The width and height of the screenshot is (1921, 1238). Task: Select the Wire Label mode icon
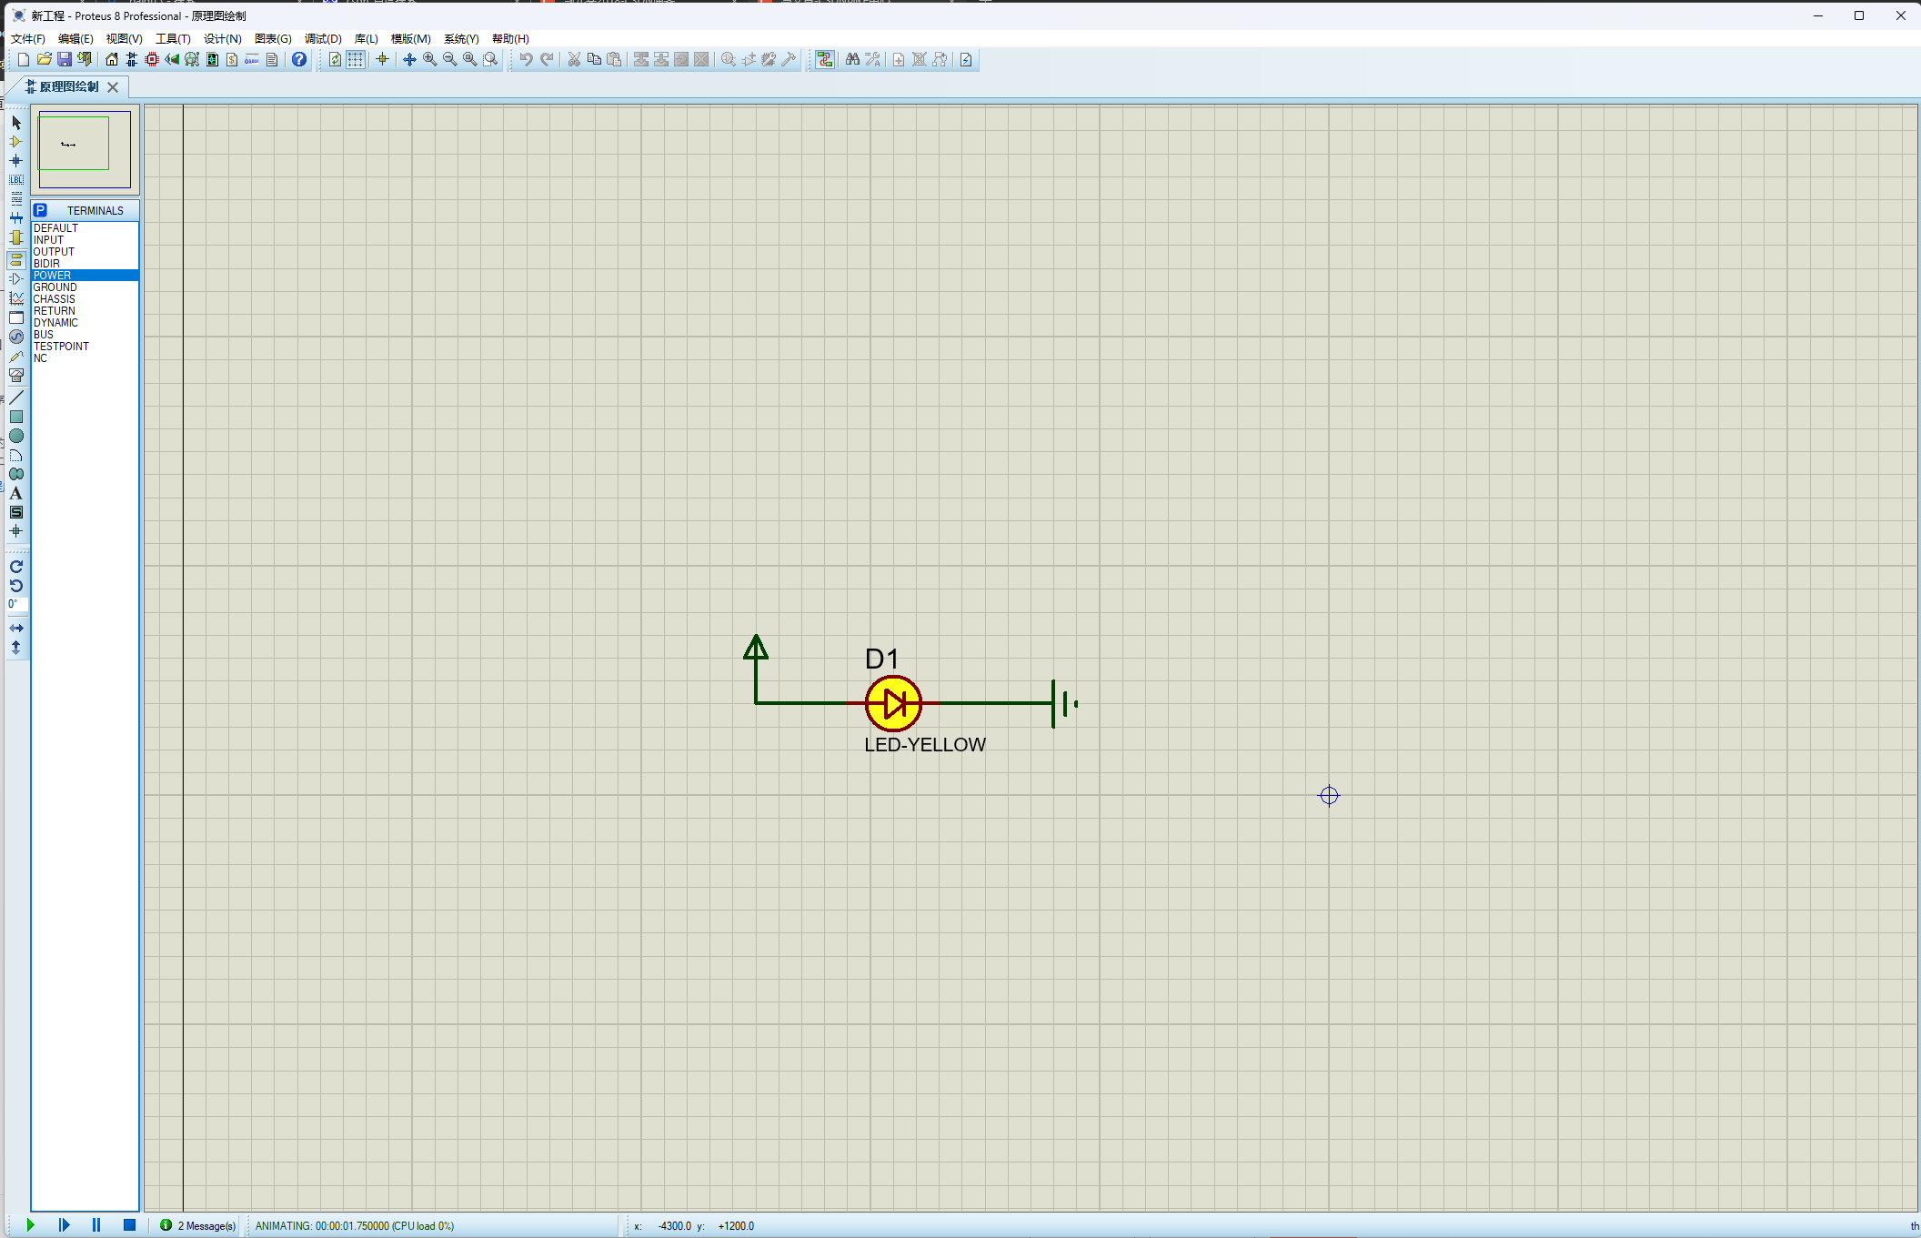point(15,180)
